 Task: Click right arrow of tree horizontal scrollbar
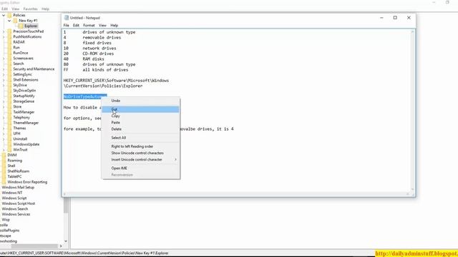(61, 246)
